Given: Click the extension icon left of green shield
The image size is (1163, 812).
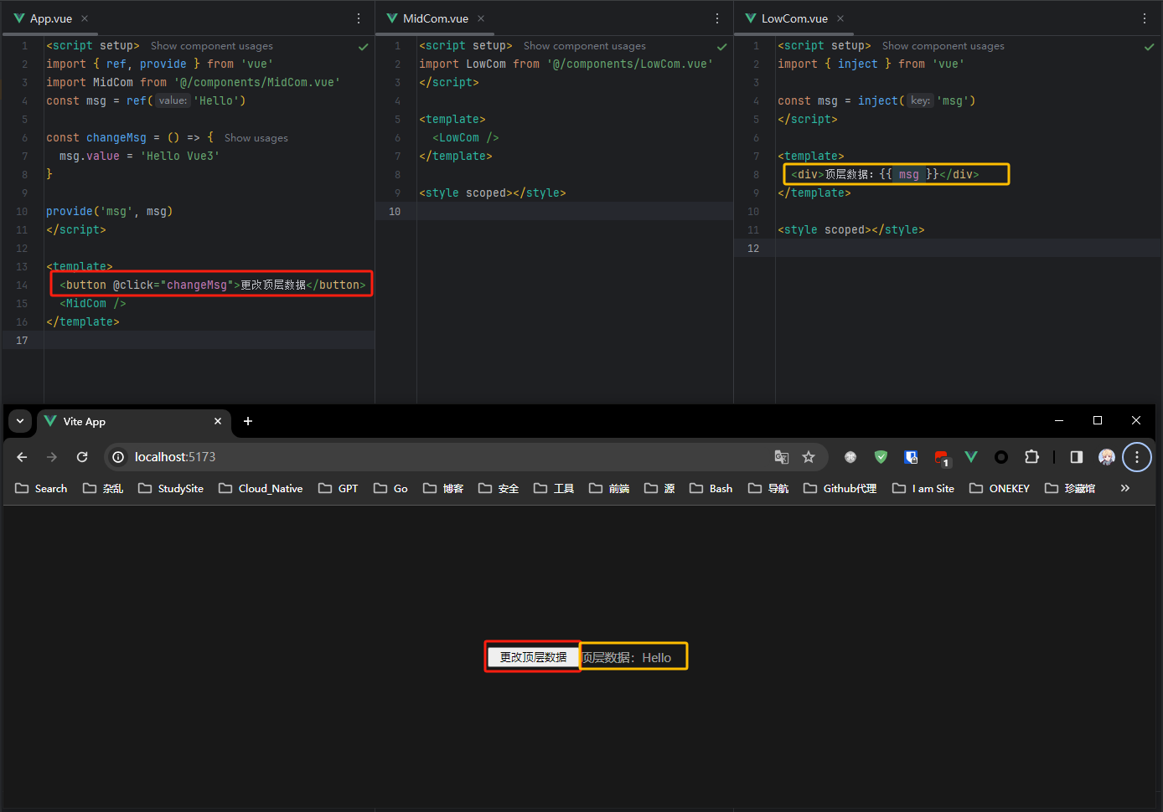Looking at the screenshot, I should pos(850,457).
